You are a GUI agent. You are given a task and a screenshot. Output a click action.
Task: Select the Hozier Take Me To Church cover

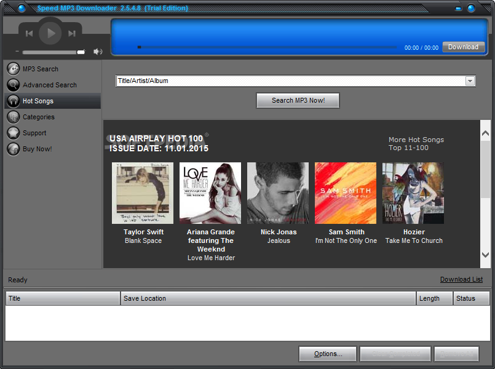click(x=413, y=193)
